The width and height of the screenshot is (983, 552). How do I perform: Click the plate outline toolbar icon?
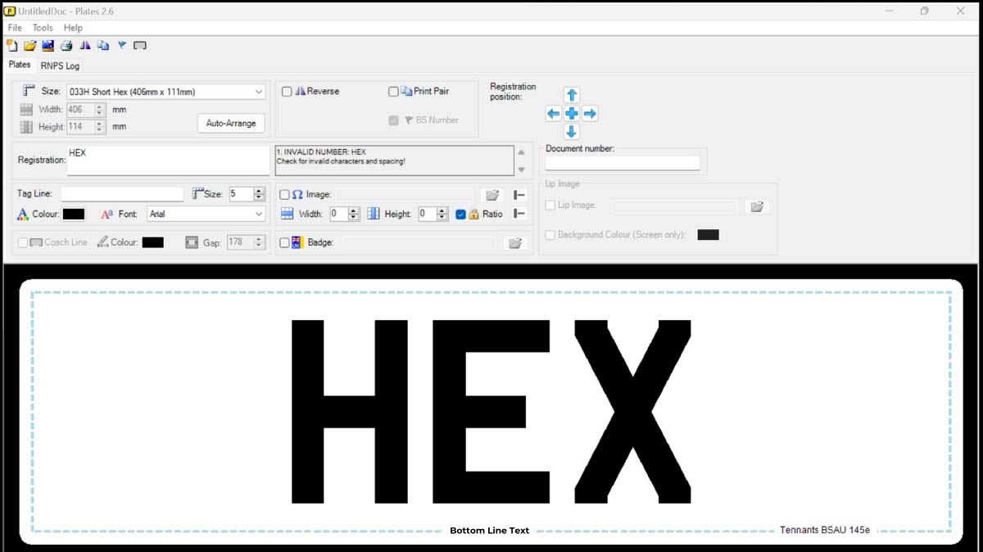140,46
